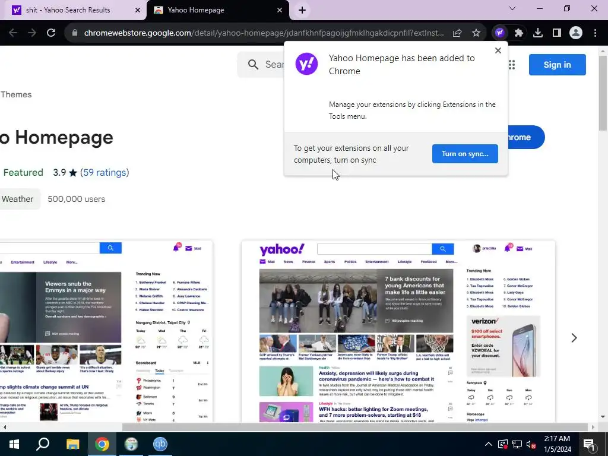Reload the current page
608x456 pixels.
51,33
